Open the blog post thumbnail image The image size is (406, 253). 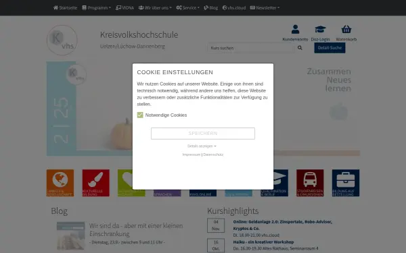click(70, 236)
